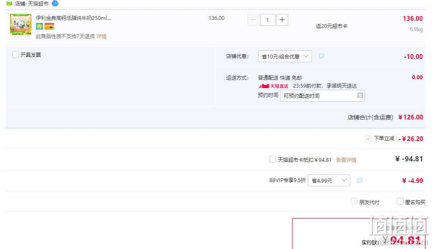Image resolution: width=432 pixels, height=249 pixels.
Task: Click the 返20元超市卡 promotion text
Action: coord(332,26)
